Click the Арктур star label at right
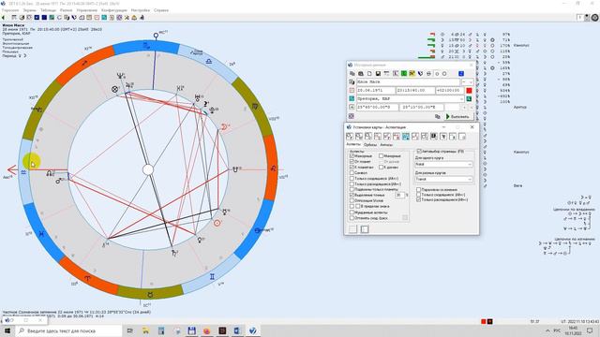600x337 pixels. click(520, 108)
